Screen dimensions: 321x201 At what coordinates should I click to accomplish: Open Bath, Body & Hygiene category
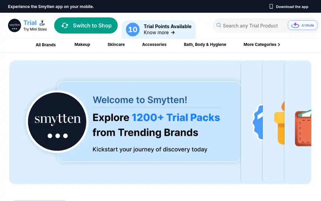coord(205,45)
